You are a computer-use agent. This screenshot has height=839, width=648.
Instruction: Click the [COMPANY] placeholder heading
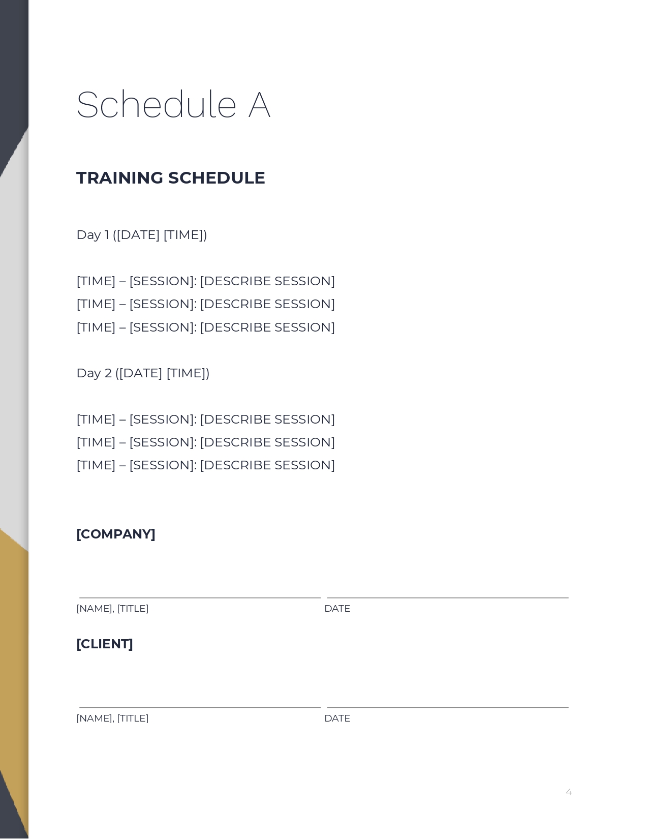pos(116,534)
